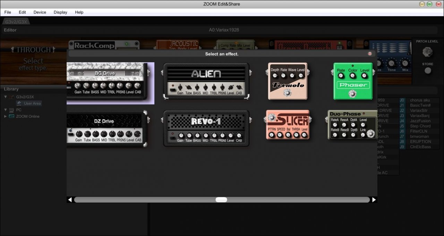Select the ALIEN amp effect
Screen dimensions: 444x236
(206, 81)
